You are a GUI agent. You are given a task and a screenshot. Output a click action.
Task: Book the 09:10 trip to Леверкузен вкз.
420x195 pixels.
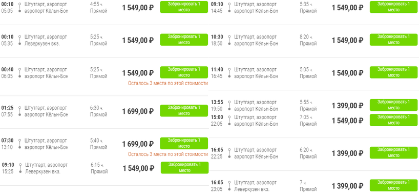click(x=184, y=168)
